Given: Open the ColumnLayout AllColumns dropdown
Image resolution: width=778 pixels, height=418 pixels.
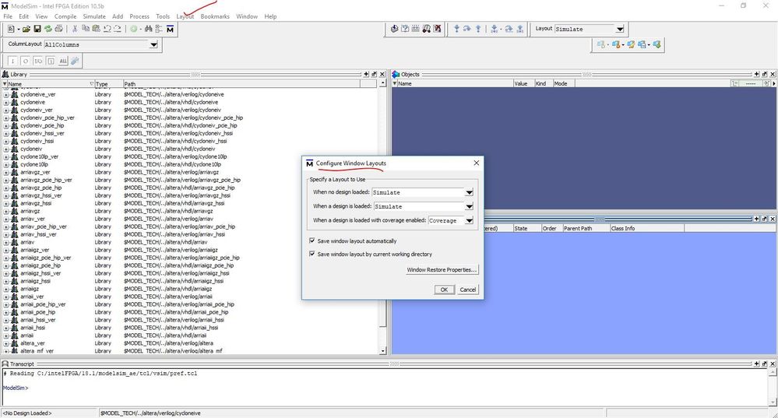Looking at the screenshot, I should [x=154, y=44].
